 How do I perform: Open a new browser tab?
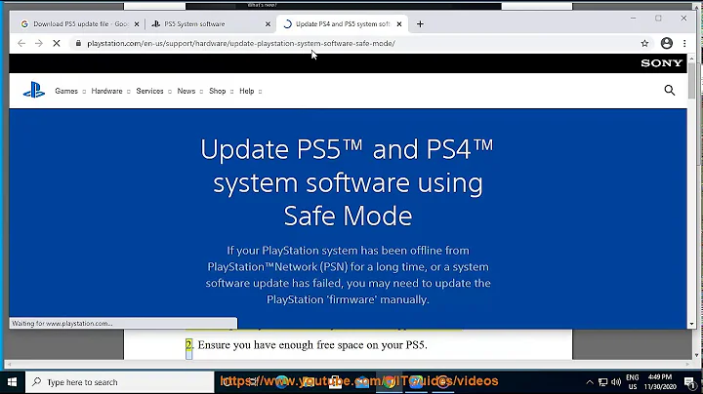pyautogui.click(x=420, y=24)
